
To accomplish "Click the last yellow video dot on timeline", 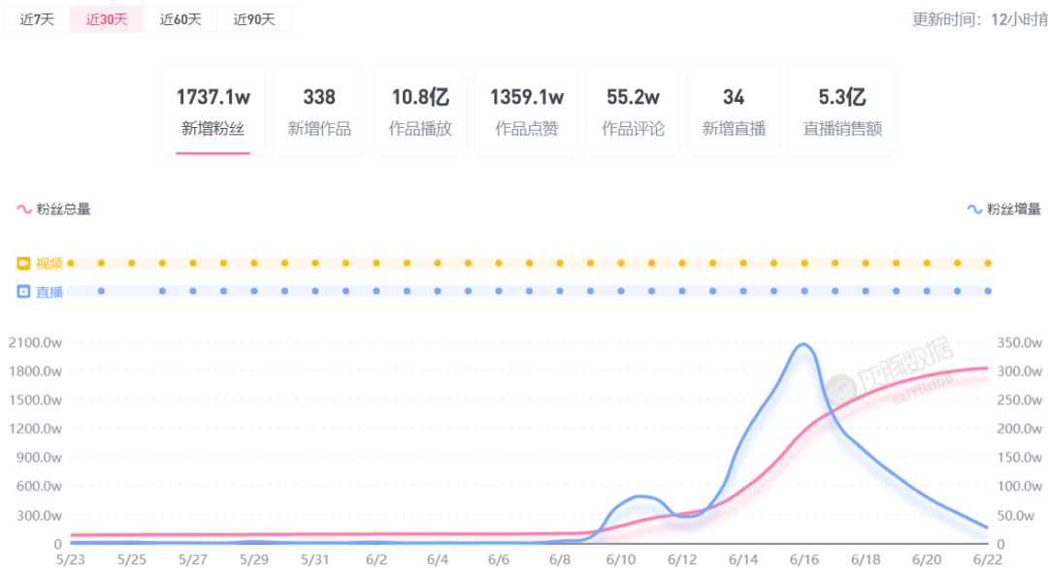I will pos(988,263).
